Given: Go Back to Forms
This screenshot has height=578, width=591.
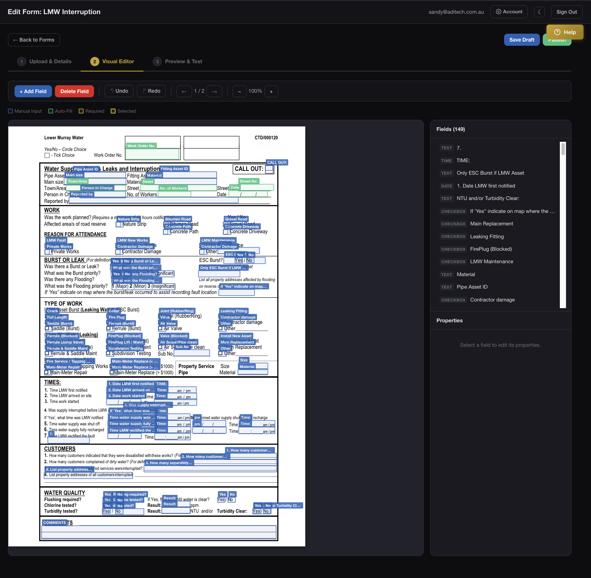Looking at the screenshot, I should point(34,40).
